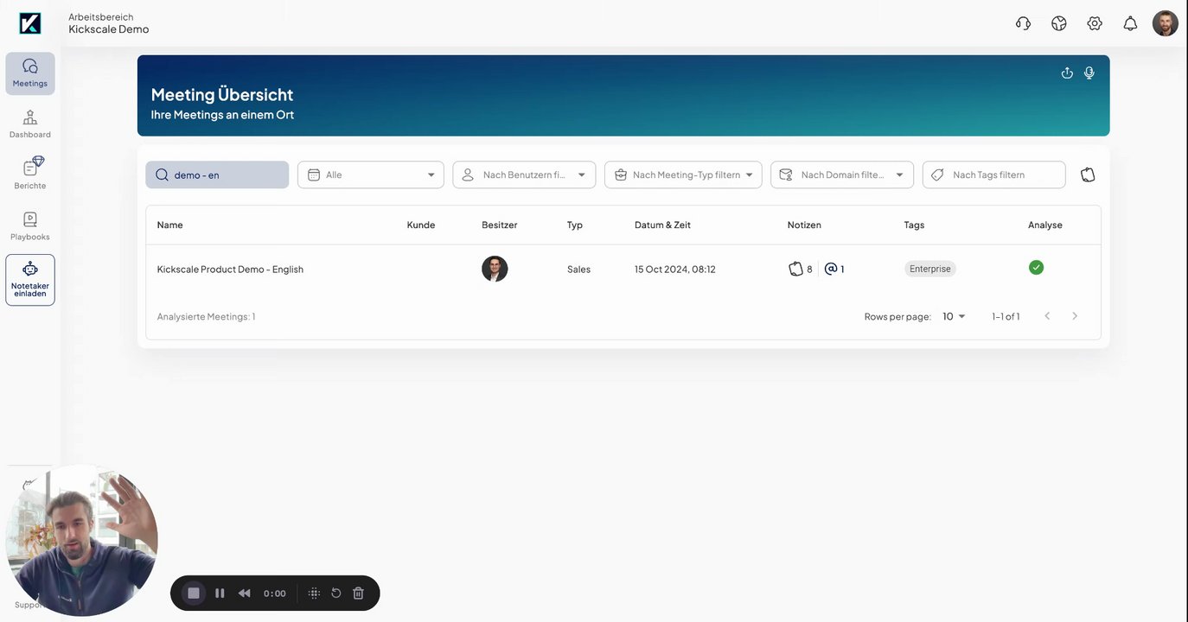Open Playbooks in the sidebar
The width and height of the screenshot is (1188, 622).
click(x=30, y=226)
